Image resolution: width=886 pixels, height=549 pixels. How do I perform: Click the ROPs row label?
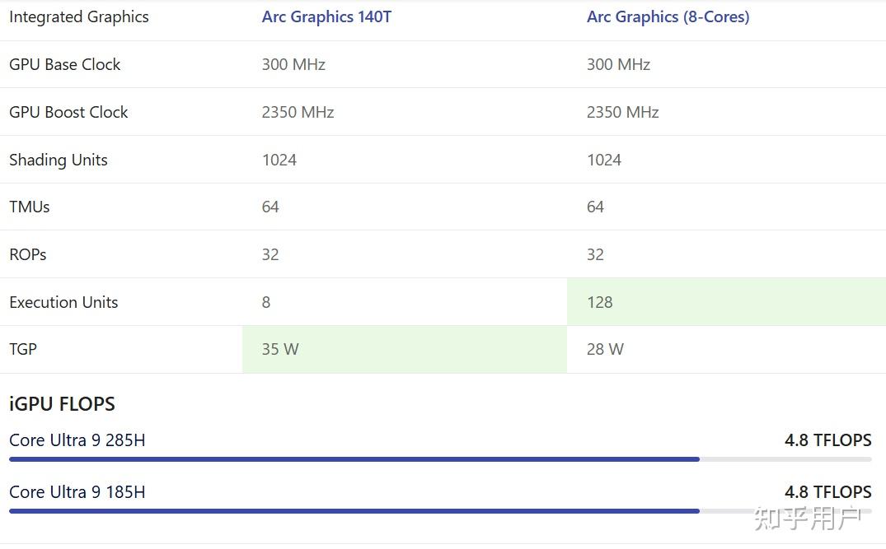28,254
